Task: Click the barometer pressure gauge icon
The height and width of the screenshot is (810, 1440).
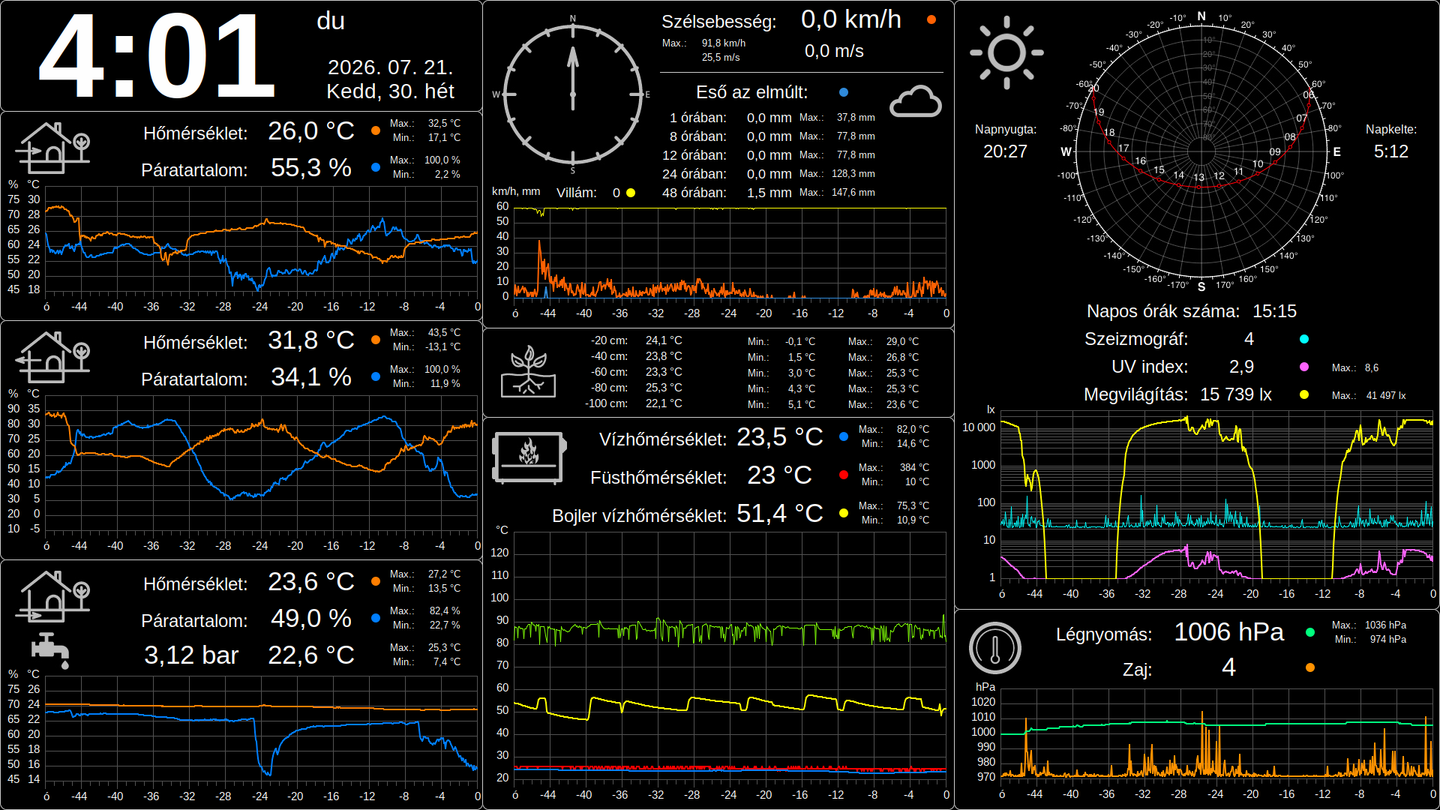Action: (995, 647)
